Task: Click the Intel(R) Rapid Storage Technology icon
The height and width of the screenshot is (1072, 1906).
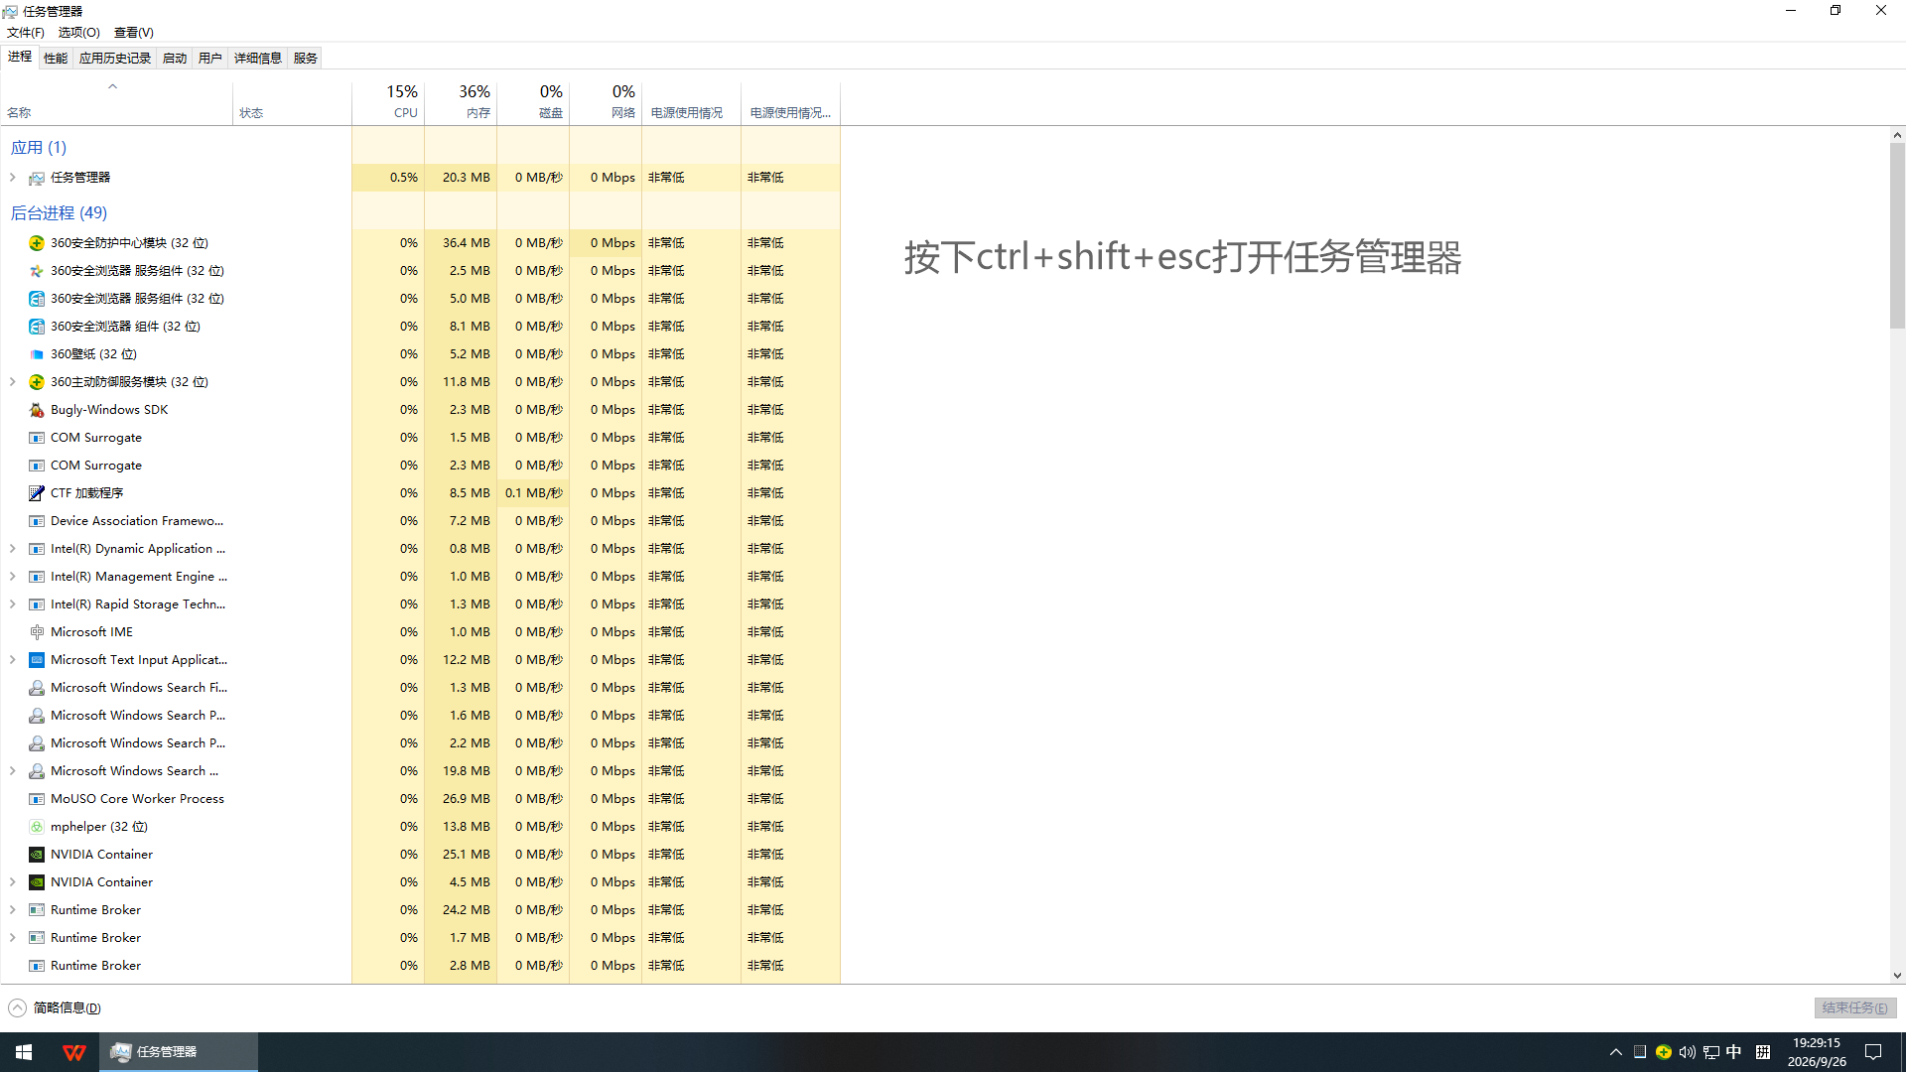Action: coord(37,604)
